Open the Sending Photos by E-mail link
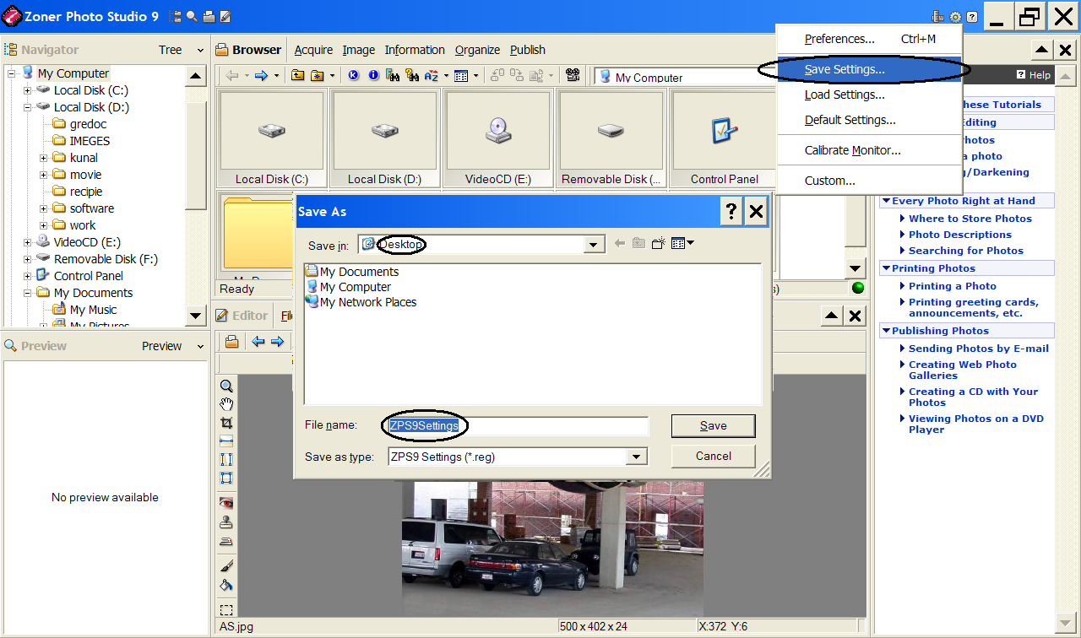Viewport: 1081px width, 638px height. tap(979, 349)
